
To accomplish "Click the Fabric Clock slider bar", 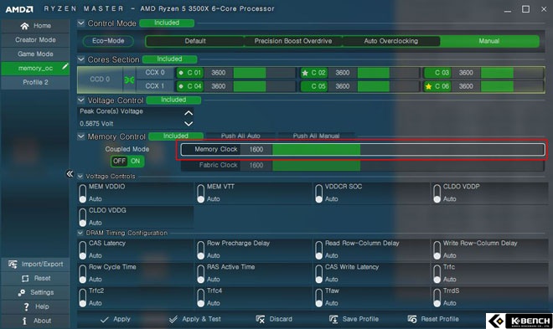I will pyautogui.click(x=408, y=165).
